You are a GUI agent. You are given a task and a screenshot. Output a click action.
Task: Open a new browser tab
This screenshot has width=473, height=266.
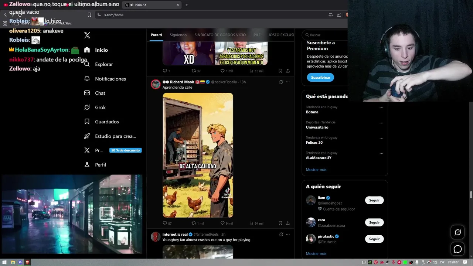pyautogui.click(x=187, y=5)
